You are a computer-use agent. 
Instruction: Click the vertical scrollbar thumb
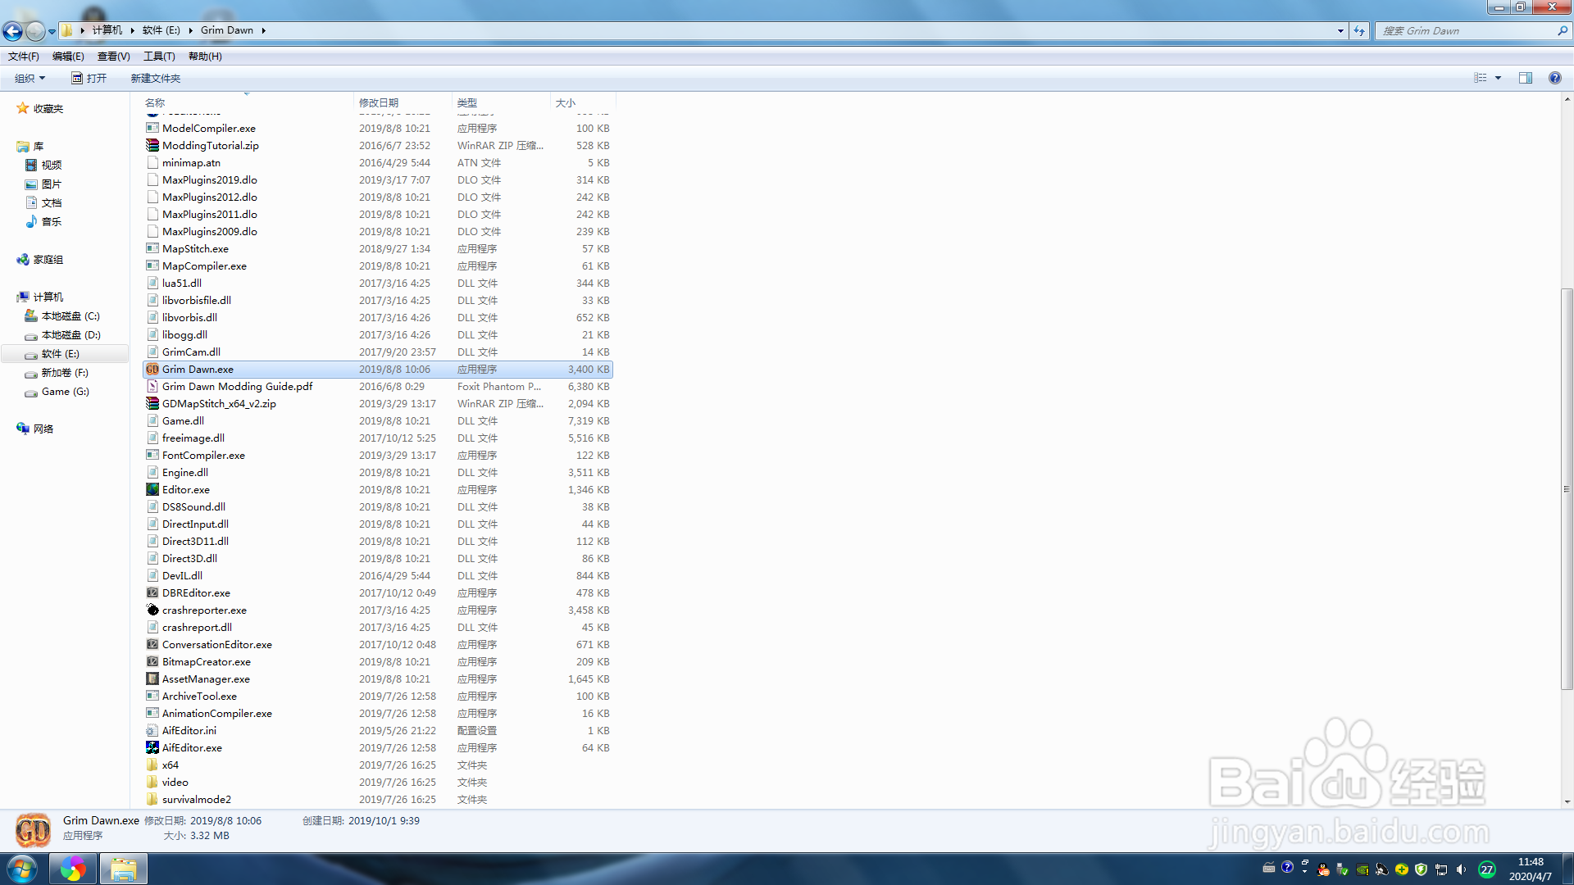[x=1567, y=489]
